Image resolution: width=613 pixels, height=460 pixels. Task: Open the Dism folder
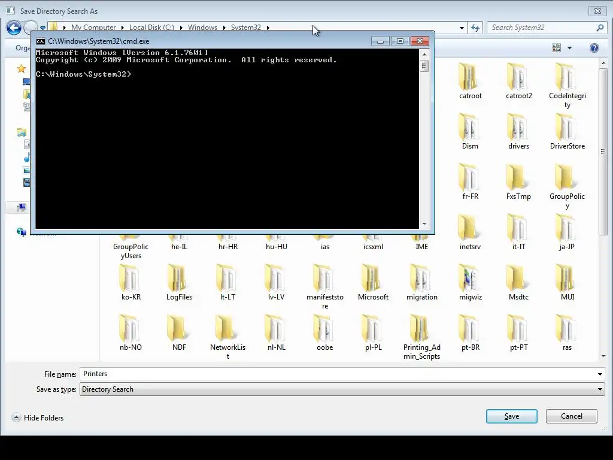(x=470, y=132)
